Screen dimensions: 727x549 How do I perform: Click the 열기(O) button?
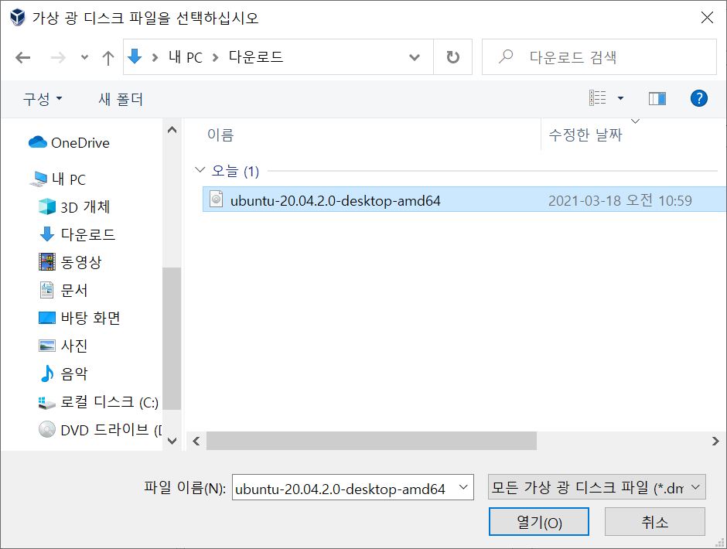pos(539,522)
